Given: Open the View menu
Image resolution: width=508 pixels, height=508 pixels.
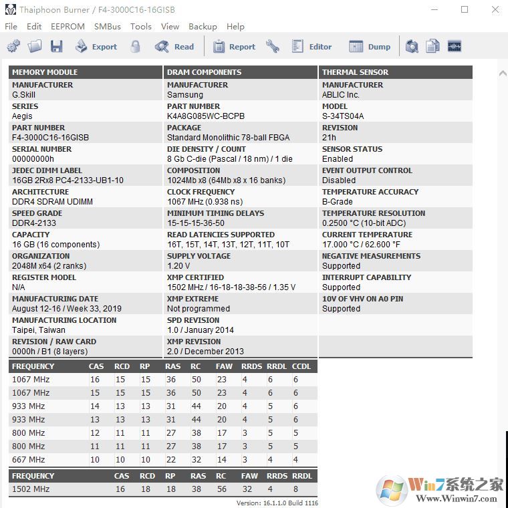Looking at the screenshot, I should 170,27.
